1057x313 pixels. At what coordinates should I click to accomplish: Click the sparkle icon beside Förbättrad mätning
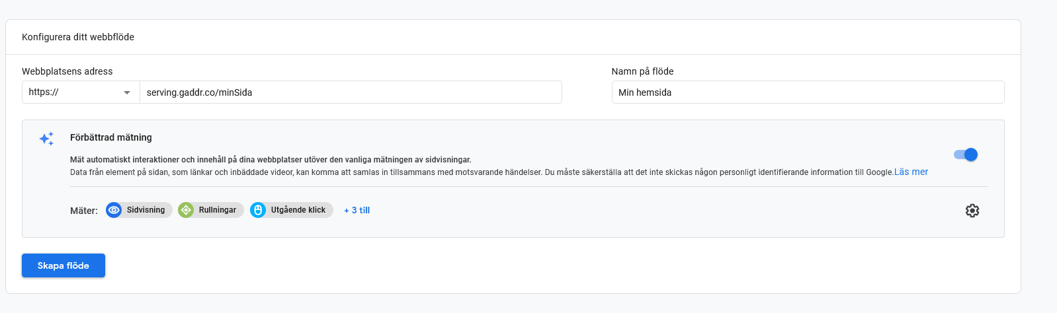pos(46,139)
